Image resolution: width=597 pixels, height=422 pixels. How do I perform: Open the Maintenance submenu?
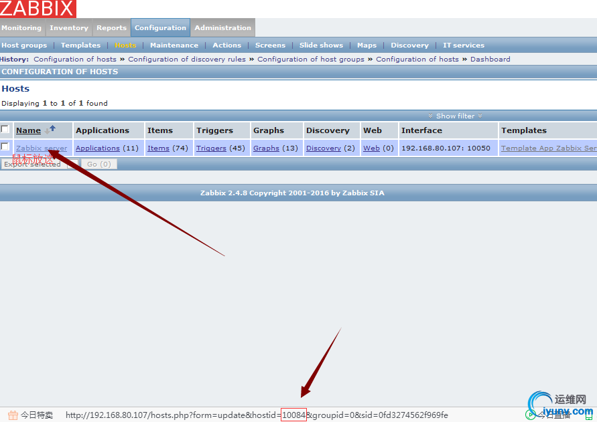(x=174, y=45)
